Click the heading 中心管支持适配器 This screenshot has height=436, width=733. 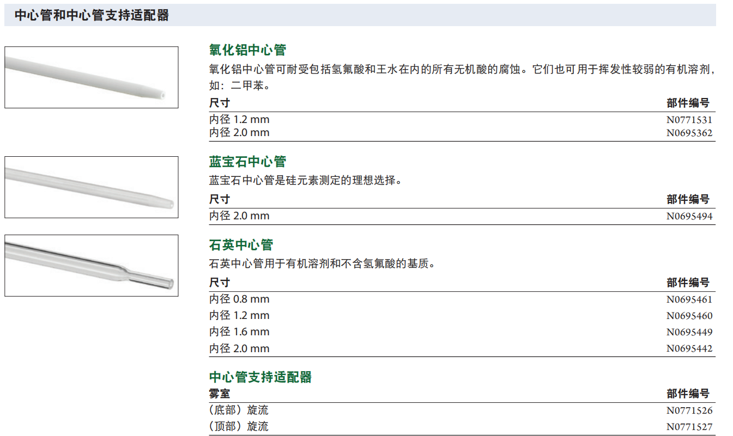point(261,377)
